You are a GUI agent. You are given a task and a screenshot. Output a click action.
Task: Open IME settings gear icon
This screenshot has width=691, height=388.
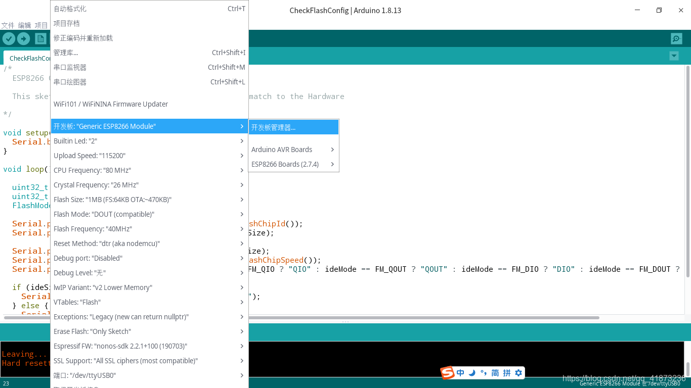pos(518,373)
